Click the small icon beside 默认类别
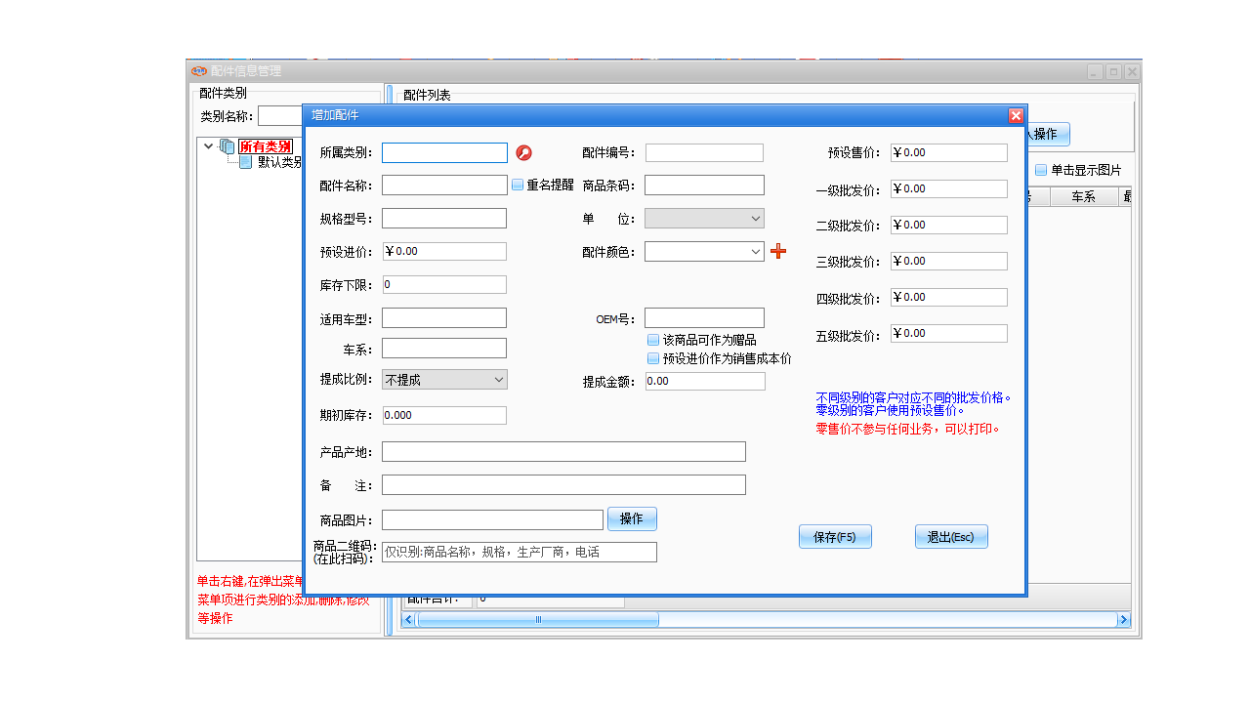The width and height of the screenshot is (1250, 703). 246,162
